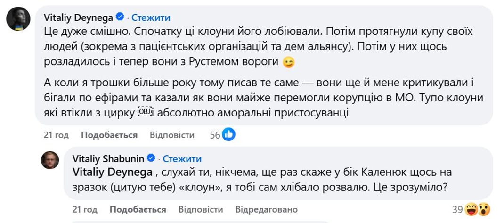Image resolution: width=504 pixels, height=223 pixels.
Task: Click the blue thumbs-up reaction icon
Action: [229, 135]
